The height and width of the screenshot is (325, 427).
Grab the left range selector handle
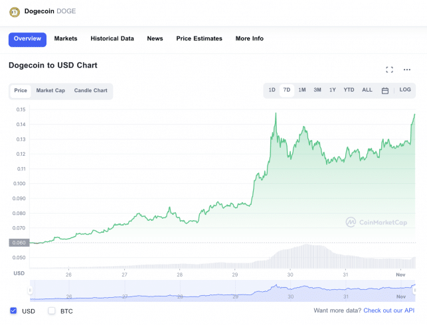coord(30,291)
